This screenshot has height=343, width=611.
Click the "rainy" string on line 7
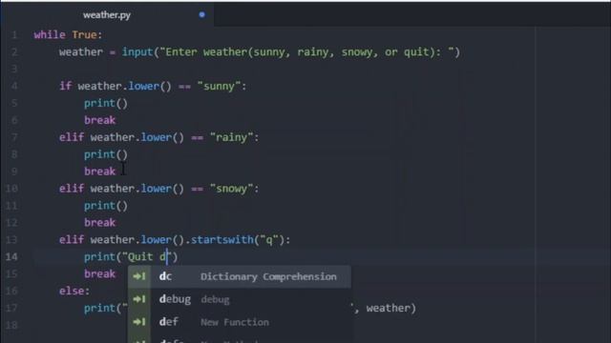(x=232, y=137)
